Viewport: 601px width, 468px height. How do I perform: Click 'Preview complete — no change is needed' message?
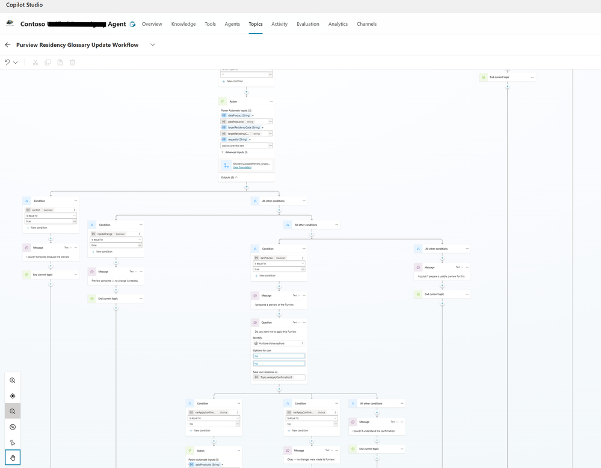point(114,281)
